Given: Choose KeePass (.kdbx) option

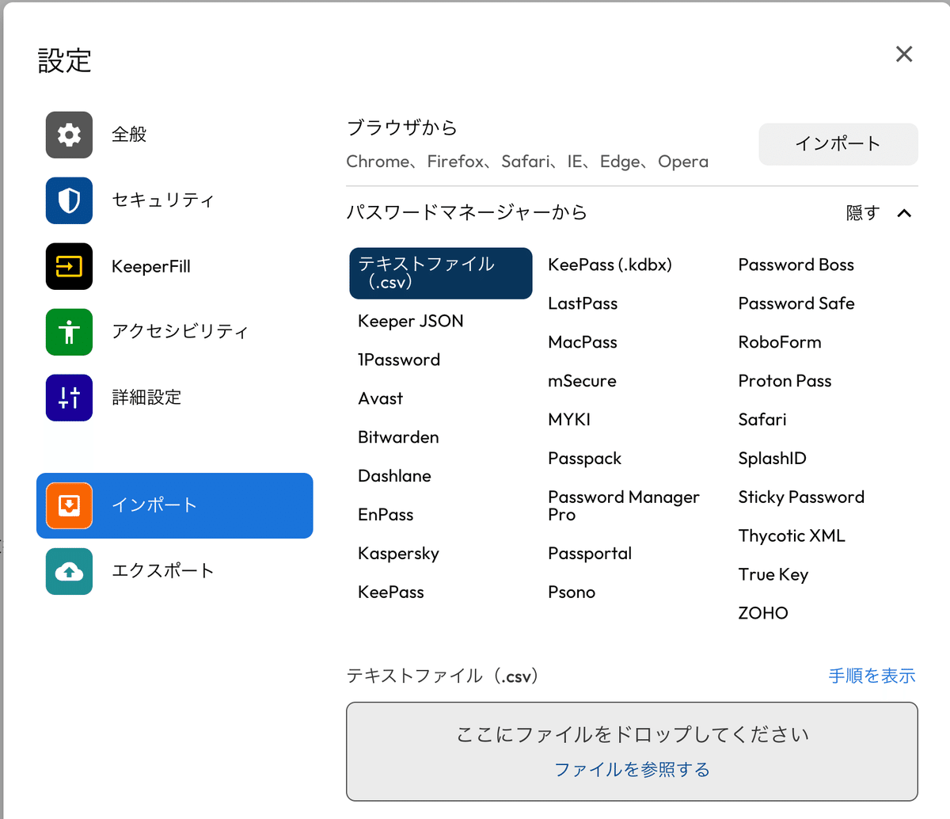Looking at the screenshot, I should (610, 265).
